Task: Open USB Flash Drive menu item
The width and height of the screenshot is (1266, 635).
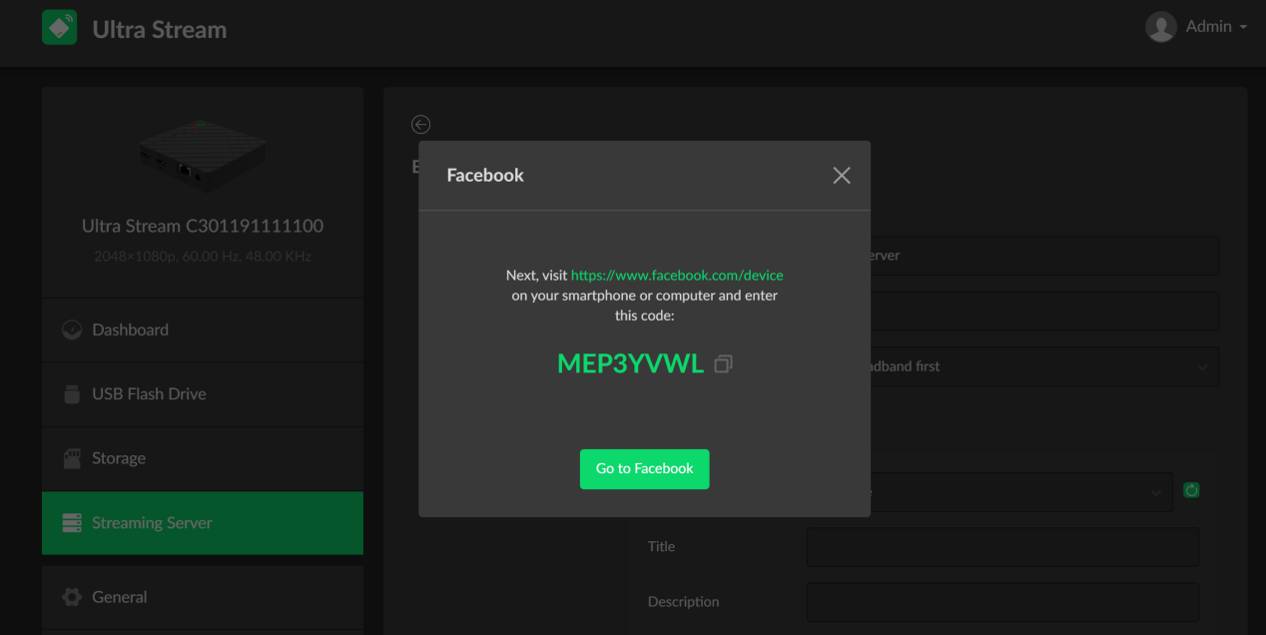Action: pos(203,393)
